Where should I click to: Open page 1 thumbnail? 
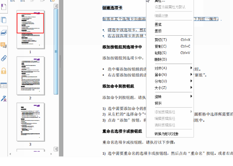click(31, 30)
